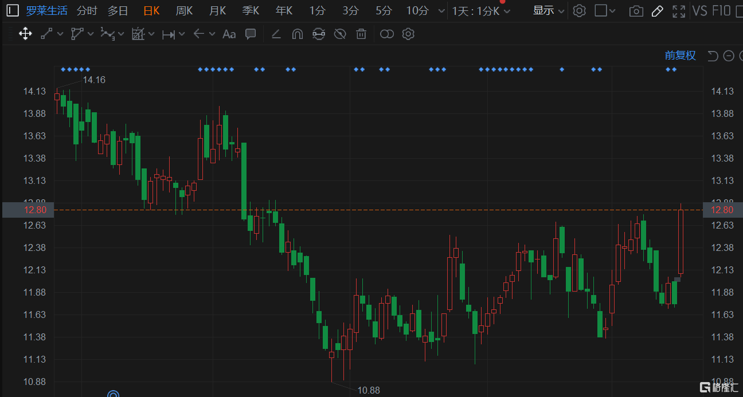Expand the layout selector arrow

click(613, 11)
